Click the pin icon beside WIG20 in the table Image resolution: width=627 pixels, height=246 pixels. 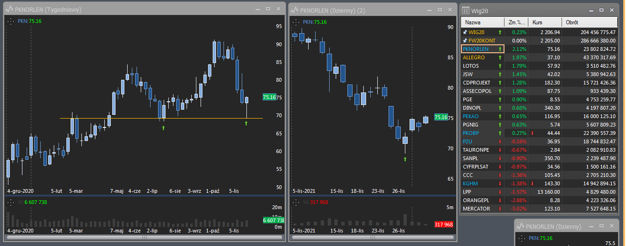[x=465, y=32]
